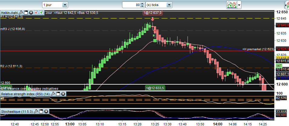
Task: Open Stochastique settings wrench icon
Action: 36,111
